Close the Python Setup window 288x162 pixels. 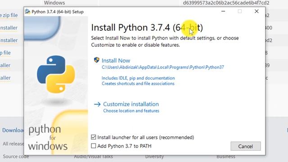(x=256, y=11)
